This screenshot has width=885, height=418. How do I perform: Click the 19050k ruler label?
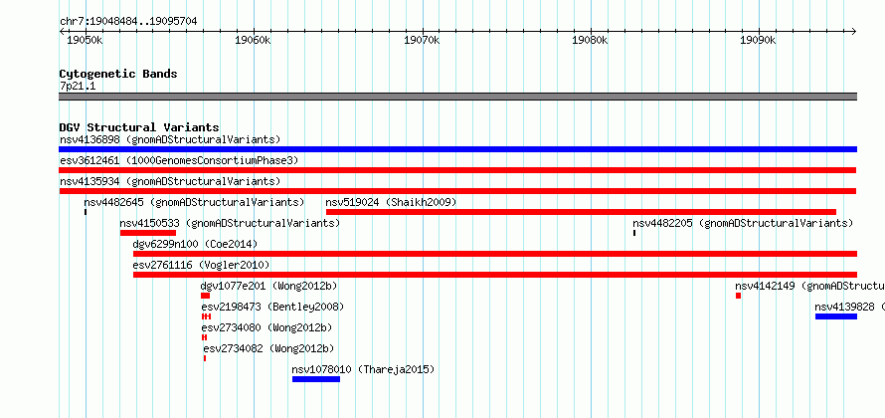click(x=85, y=40)
